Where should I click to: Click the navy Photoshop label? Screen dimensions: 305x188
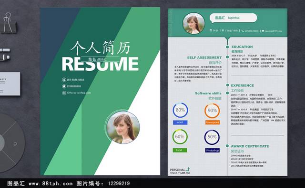[x=213, y=150]
